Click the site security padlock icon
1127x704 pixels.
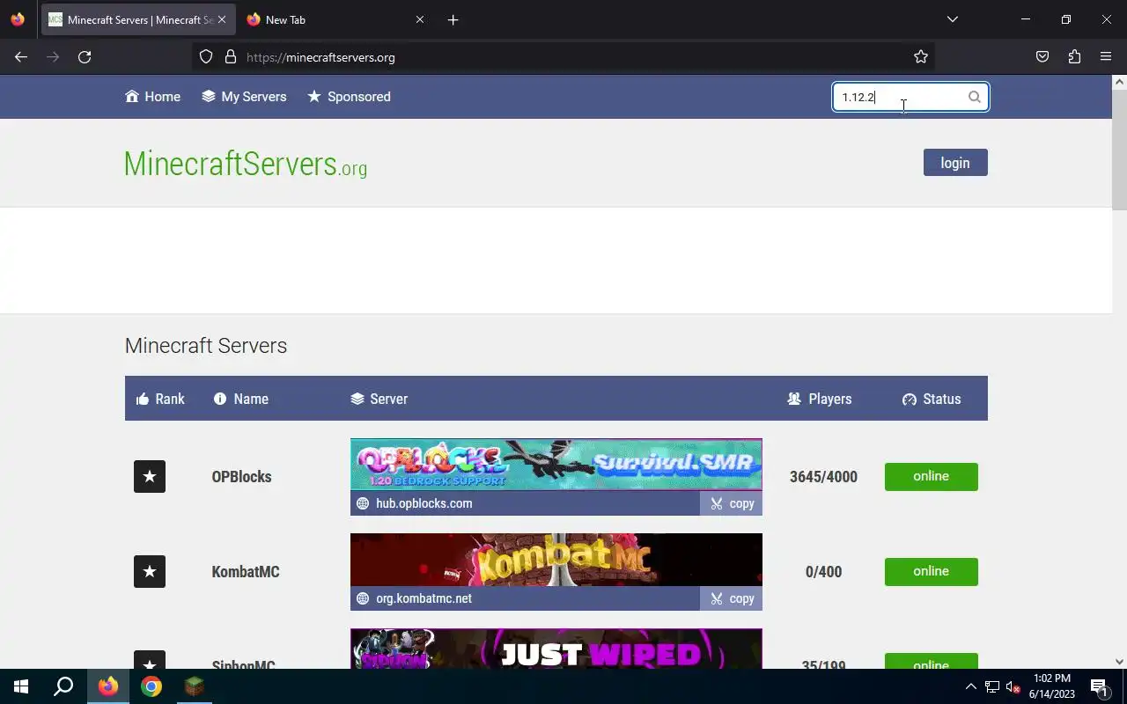point(231,57)
